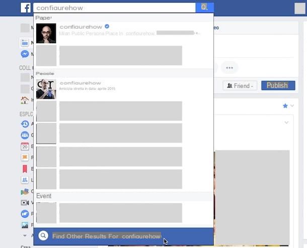Click the profile avatar at top right
Viewport: 307px width, 248px height.
300,9
